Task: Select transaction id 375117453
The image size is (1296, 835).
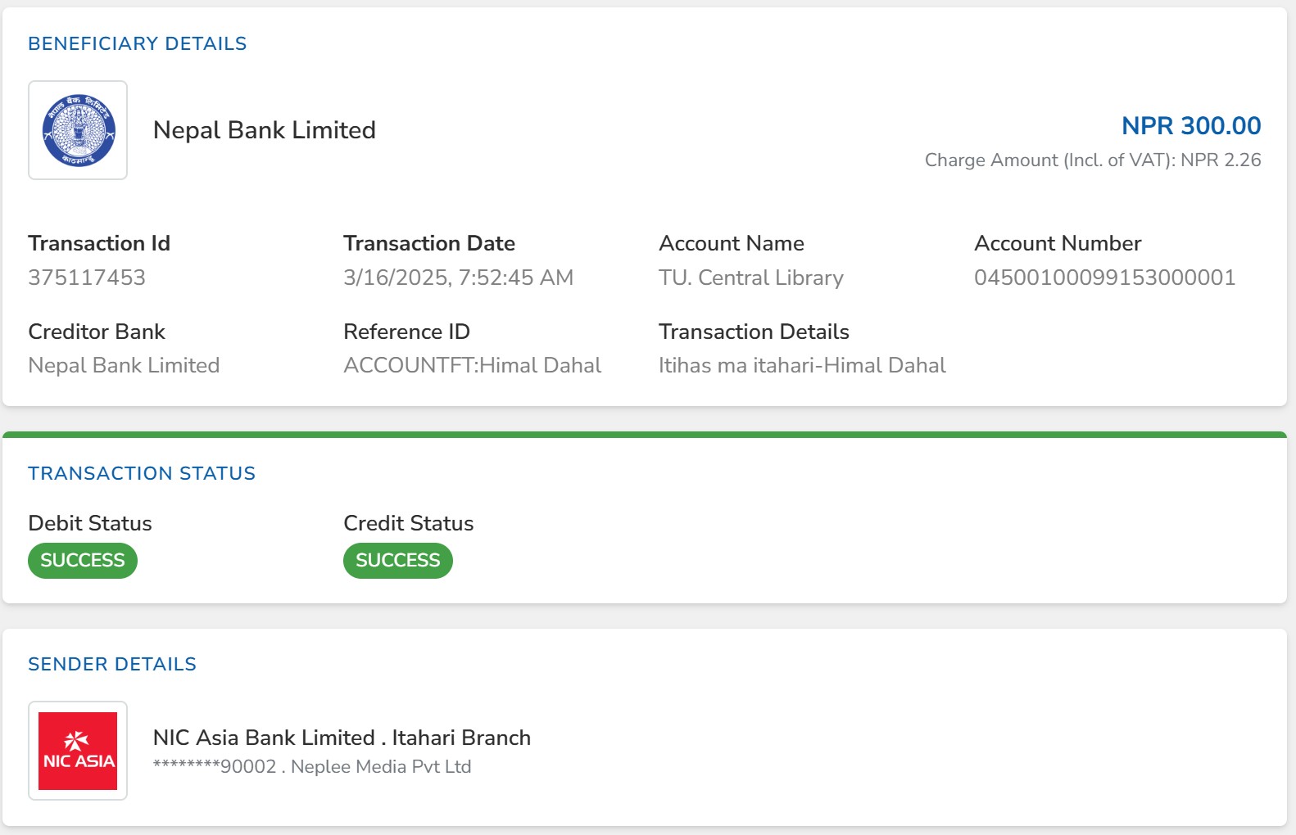Action: (x=87, y=278)
